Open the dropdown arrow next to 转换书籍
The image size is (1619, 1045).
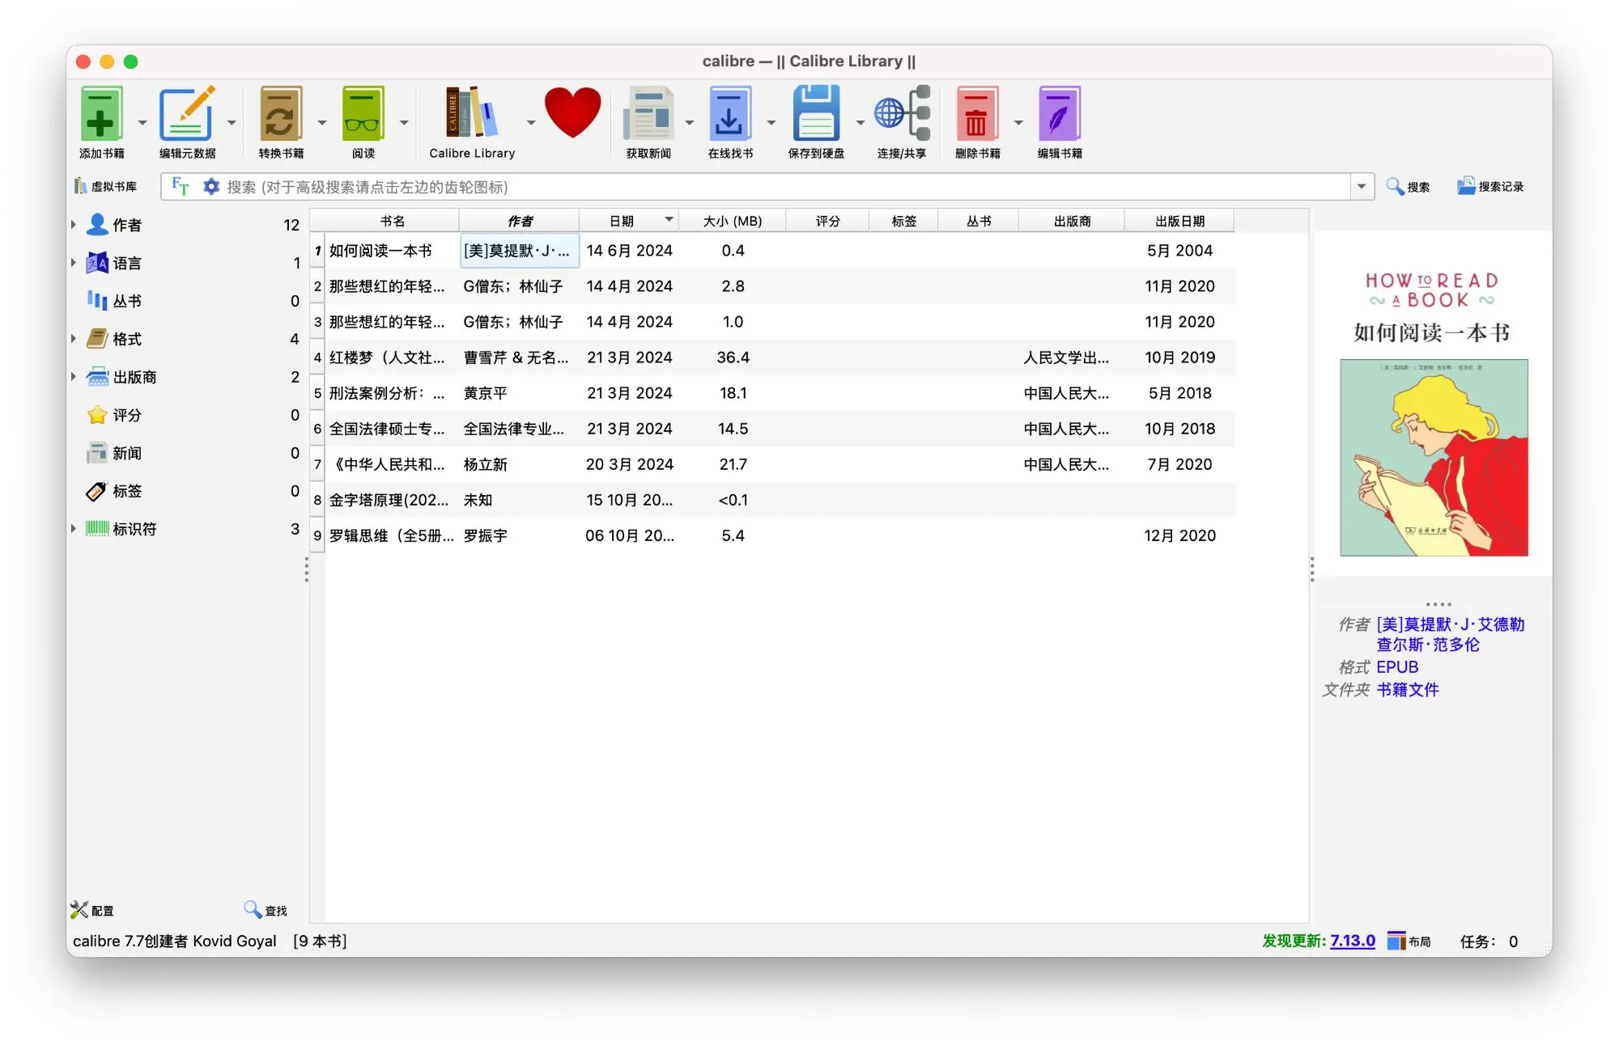click(321, 123)
